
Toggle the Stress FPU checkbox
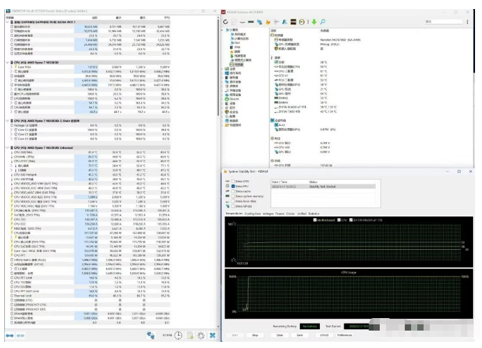[x=233, y=187]
